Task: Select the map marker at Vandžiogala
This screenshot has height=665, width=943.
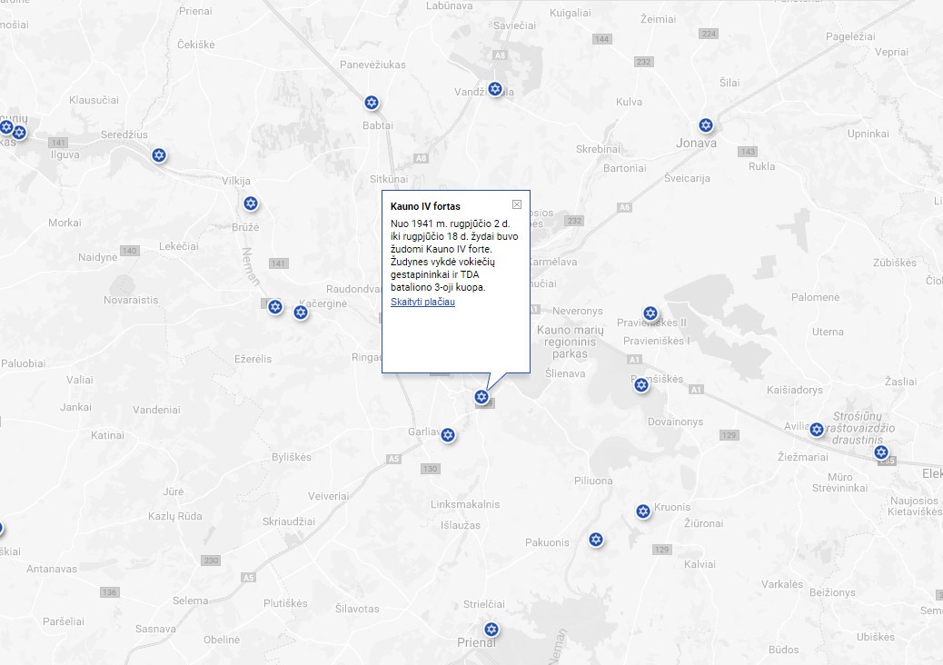Action: pos(495,89)
